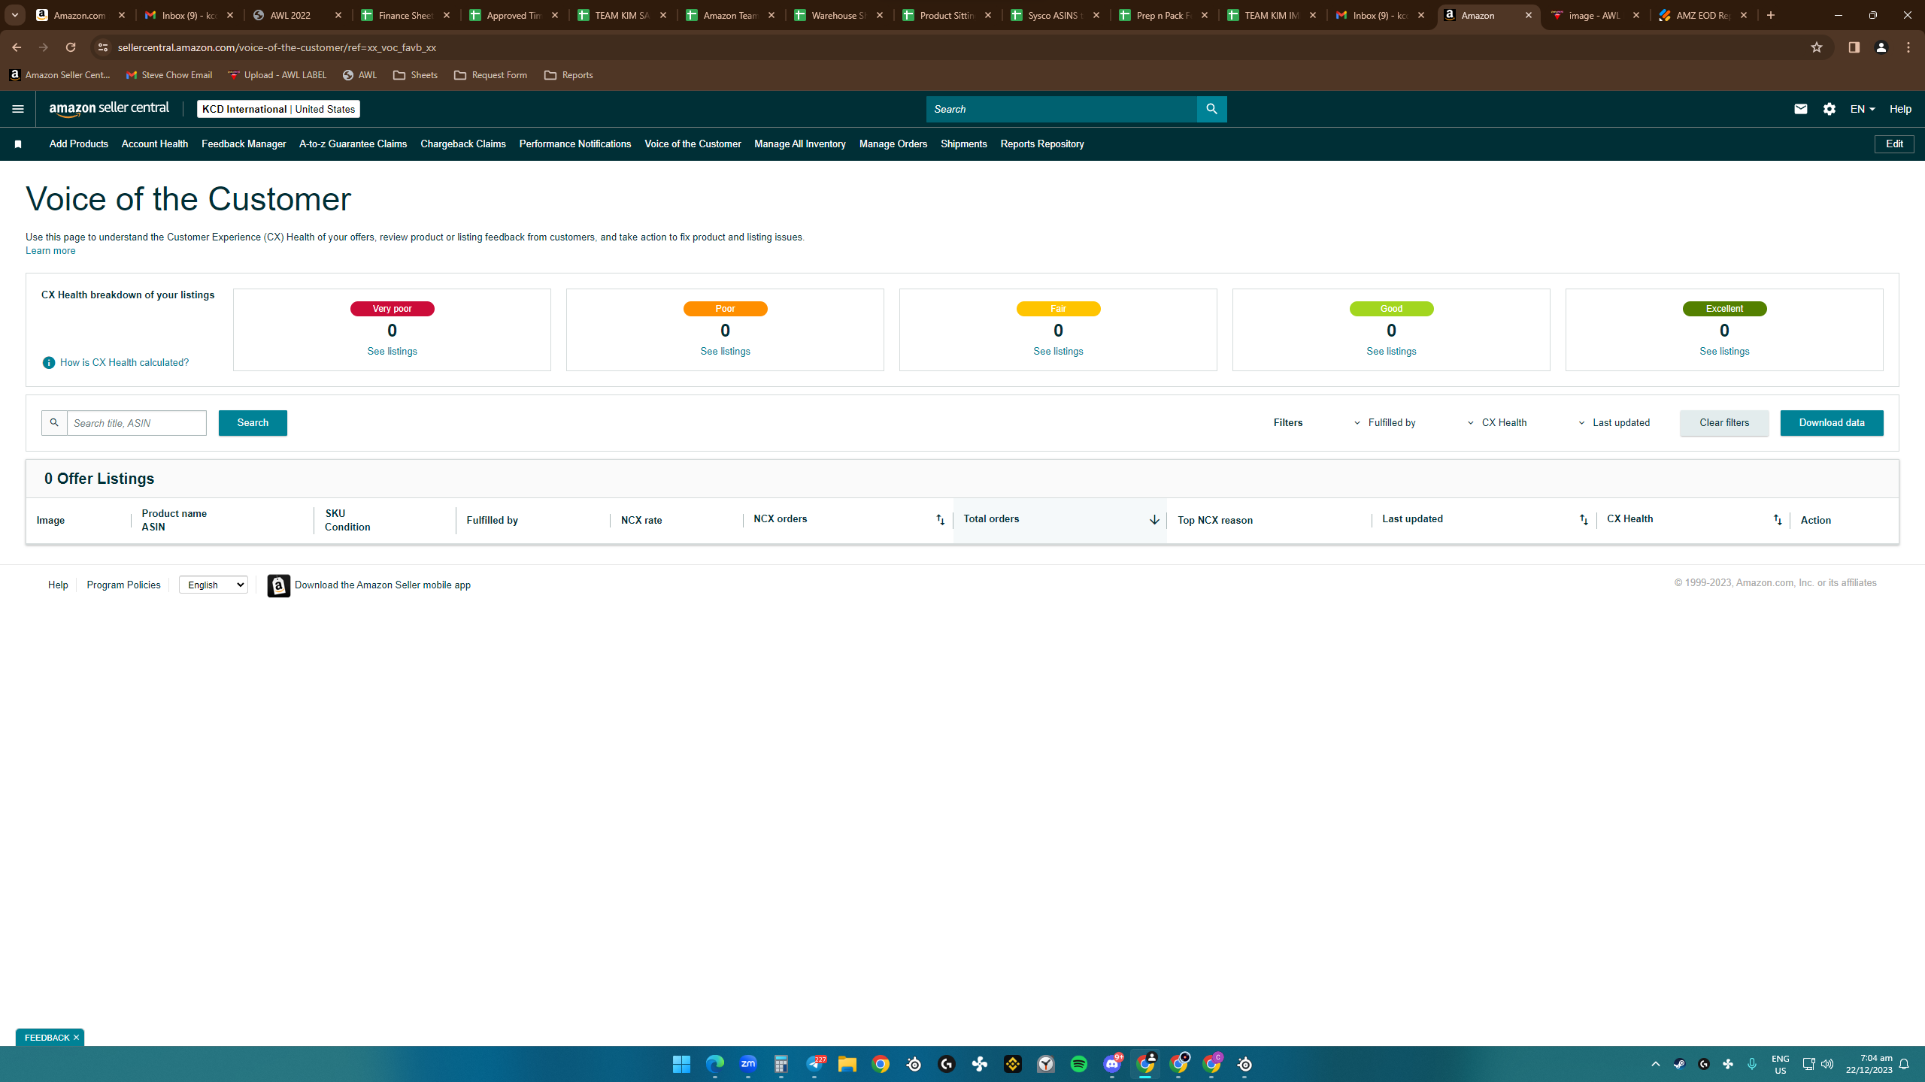Screen dimensions: 1925x1082
Task: Click the Search title, ASIN field
Action: click(137, 423)
